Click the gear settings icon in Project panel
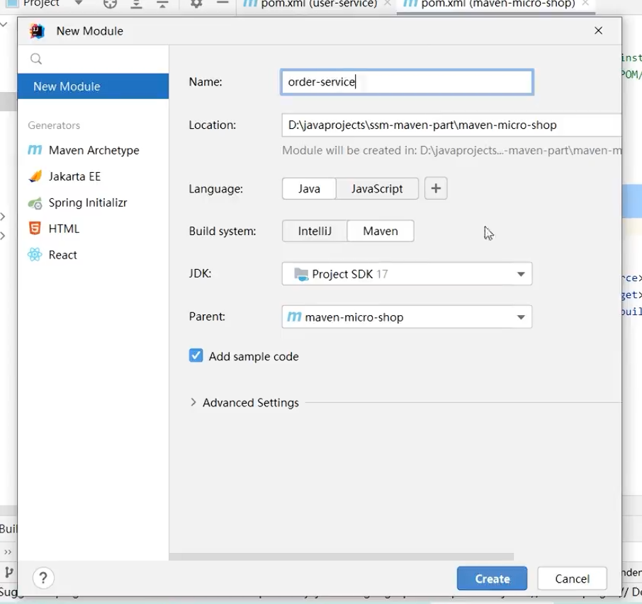Image resolution: width=642 pixels, height=604 pixels. [196, 4]
